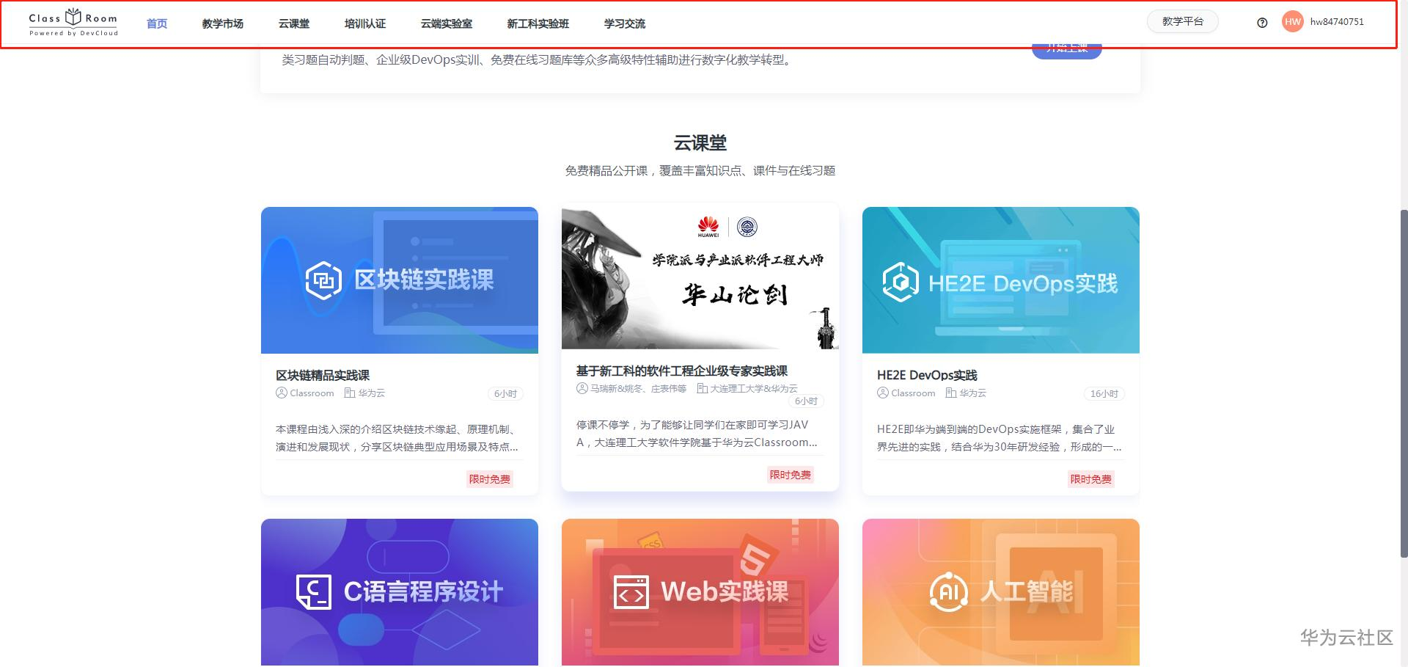Open the HE2E DevOps实践 banner thumbnail
Screen dimensions: 1408x667
(x=1001, y=280)
